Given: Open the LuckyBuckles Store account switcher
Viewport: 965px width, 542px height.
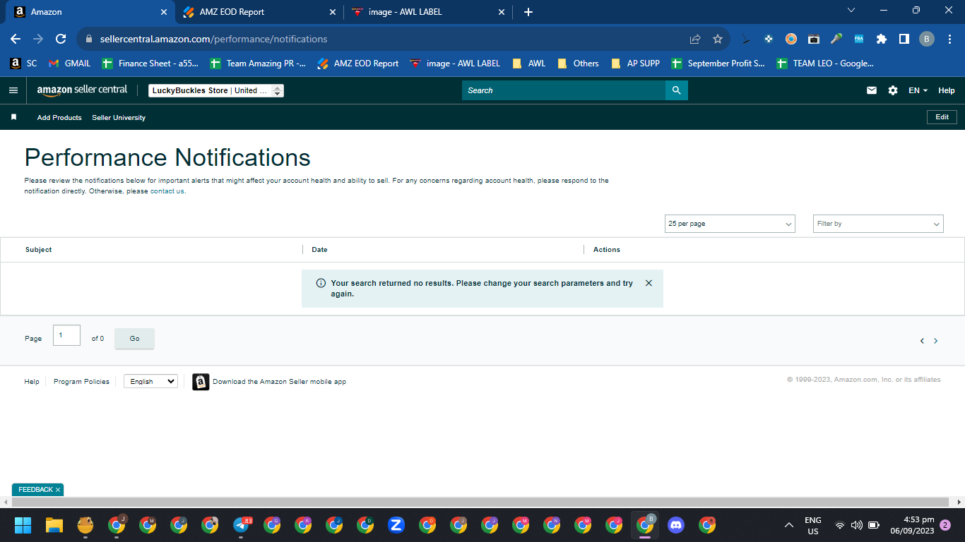Looking at the screenshot, I should pos(216,90).
